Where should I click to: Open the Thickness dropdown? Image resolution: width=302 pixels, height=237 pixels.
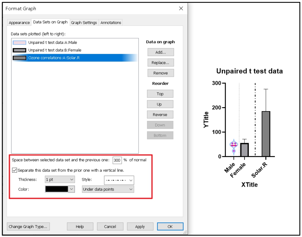pyautogui.click(x=60, y=179)
